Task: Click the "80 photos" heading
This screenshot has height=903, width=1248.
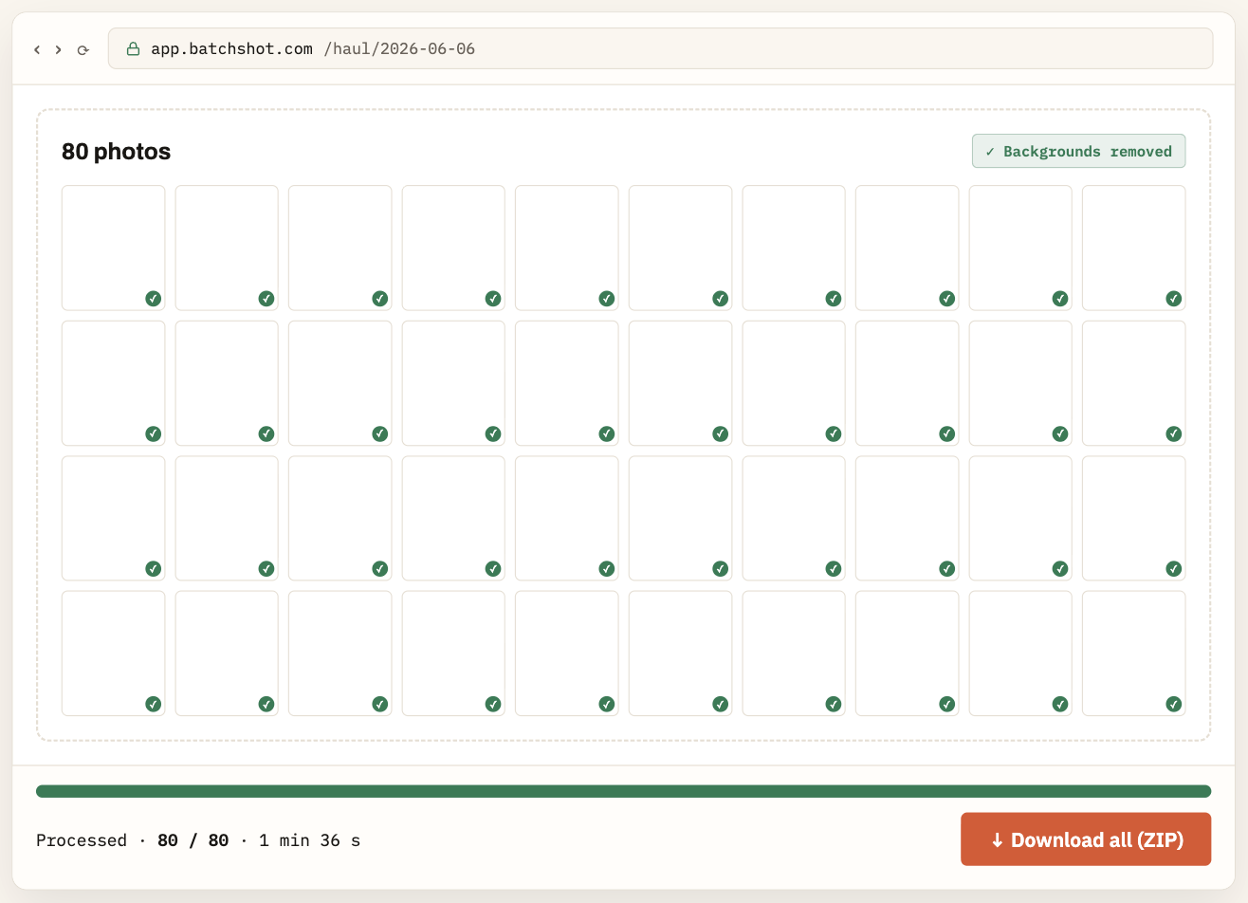Action: tap(117, 152)
